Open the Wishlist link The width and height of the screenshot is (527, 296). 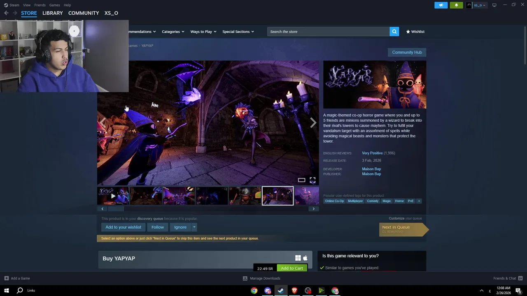pos(415,32)
